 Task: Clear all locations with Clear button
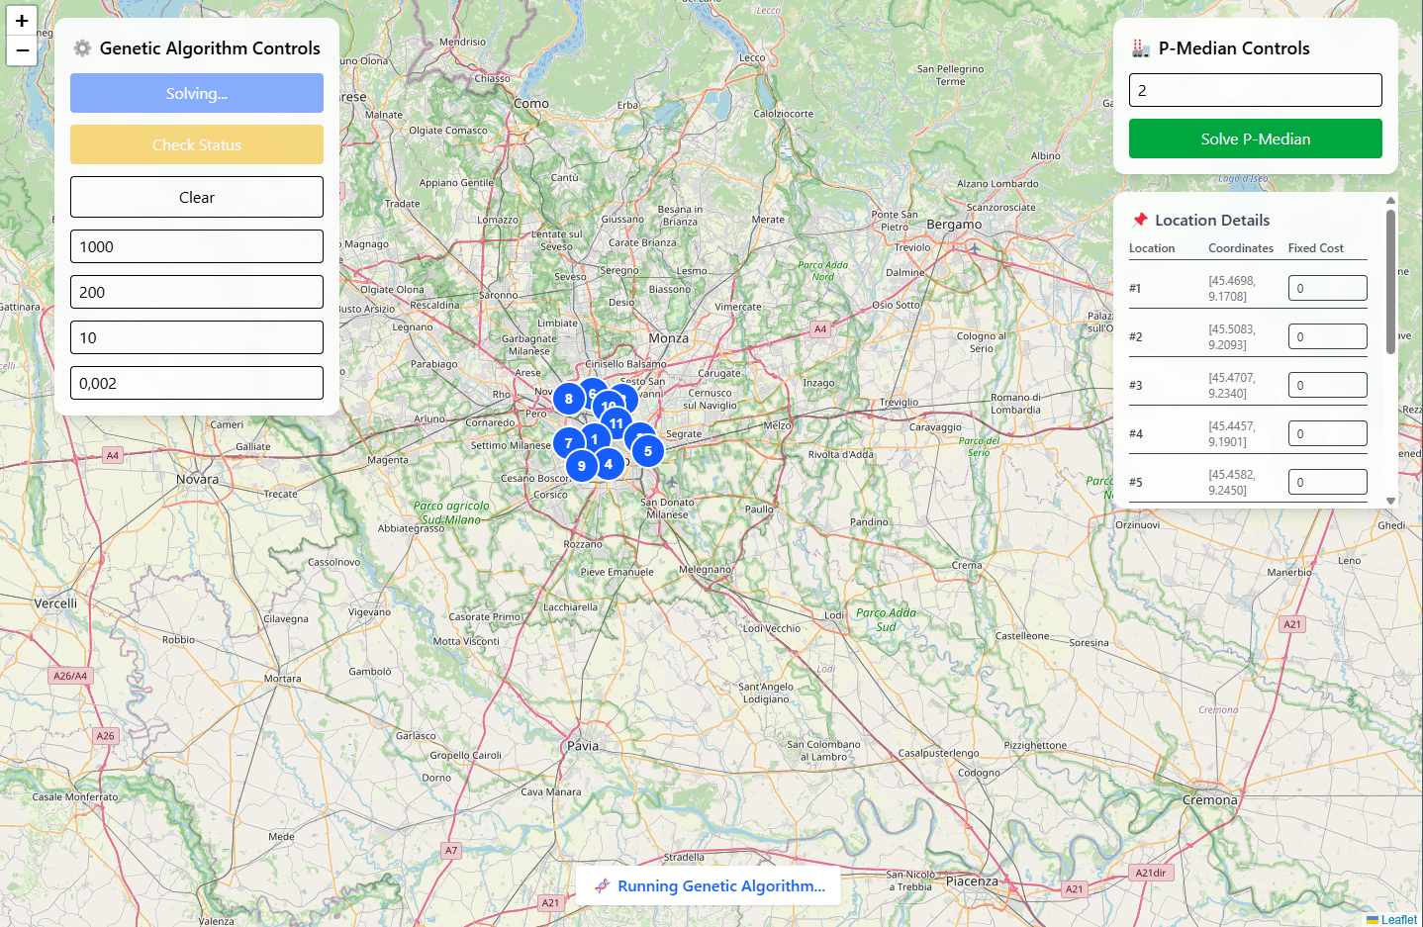coord(197,197)
